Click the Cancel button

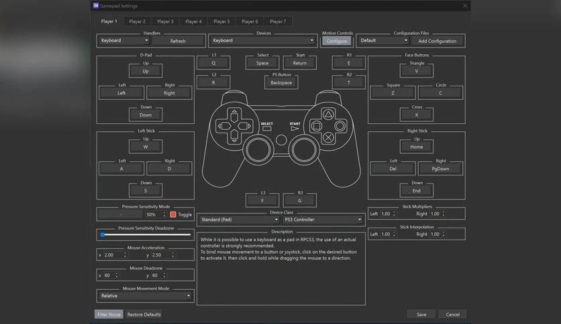pos(452,315)
